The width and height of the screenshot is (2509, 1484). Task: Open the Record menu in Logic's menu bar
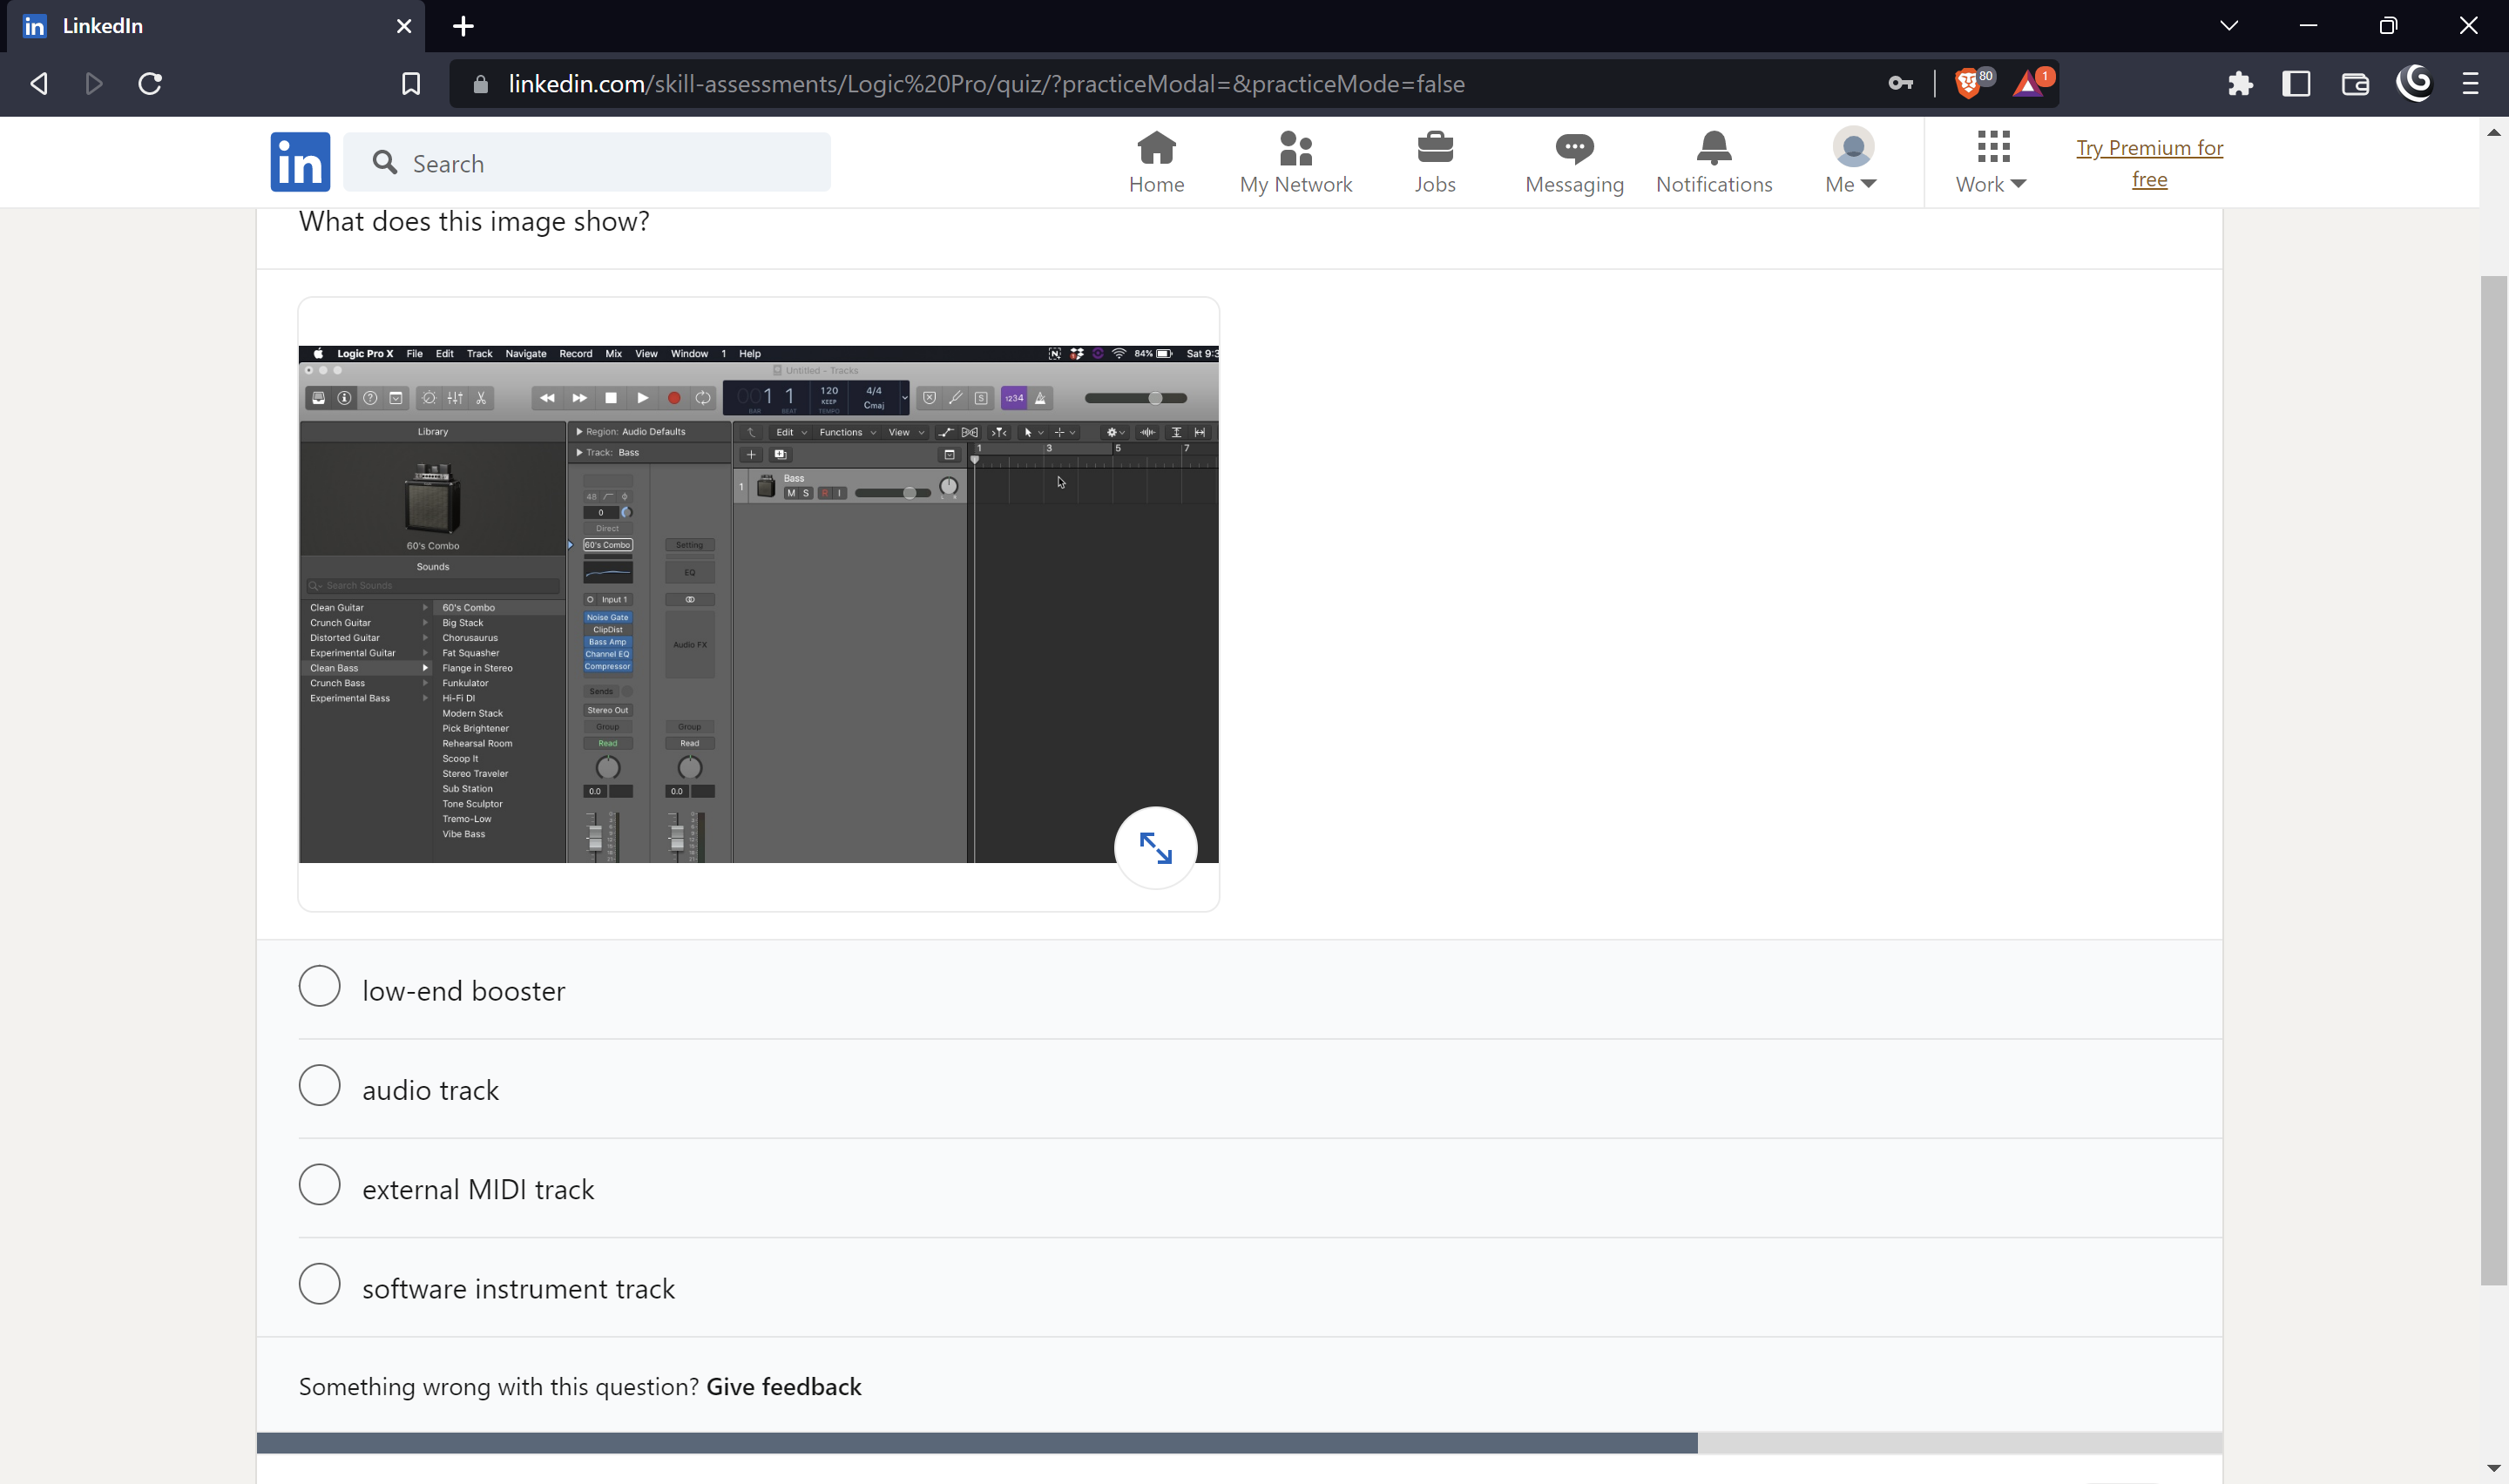tap(576, 353)
